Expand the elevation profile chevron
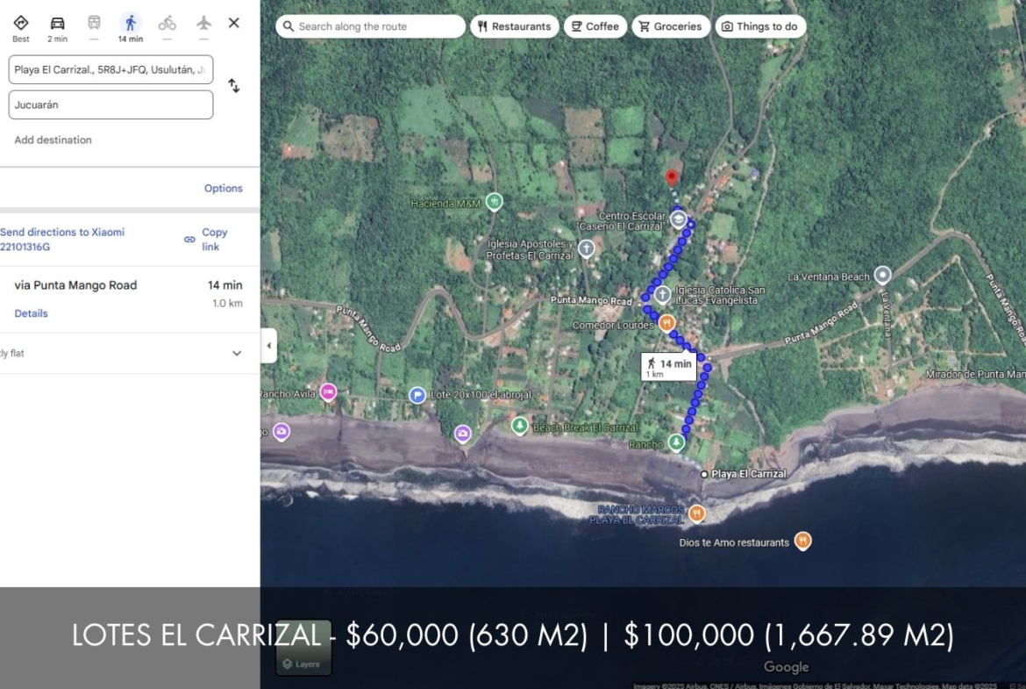The image size is (1026, 689). click(237, 354)
